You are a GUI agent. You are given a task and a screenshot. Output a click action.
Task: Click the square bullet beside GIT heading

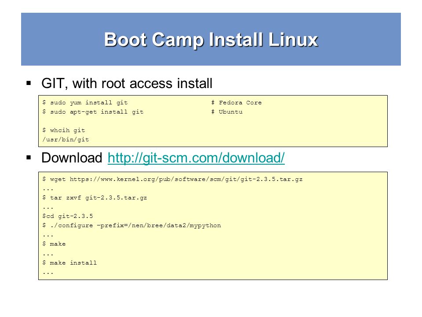click(29, 83)
